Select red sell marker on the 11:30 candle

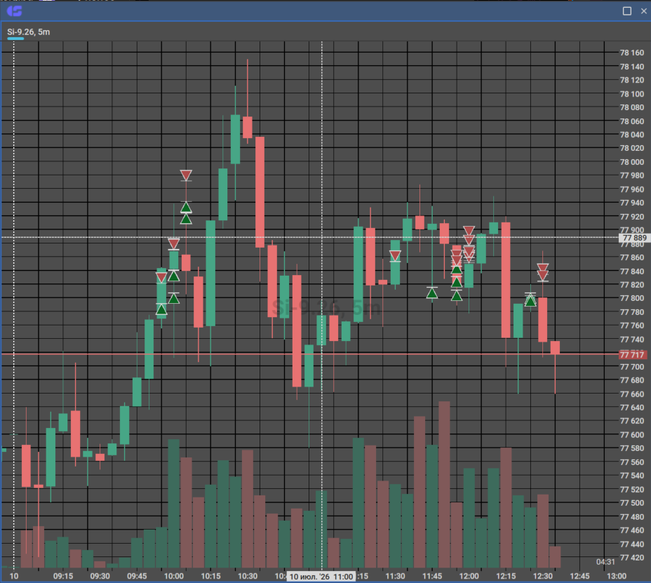(395, 256)
